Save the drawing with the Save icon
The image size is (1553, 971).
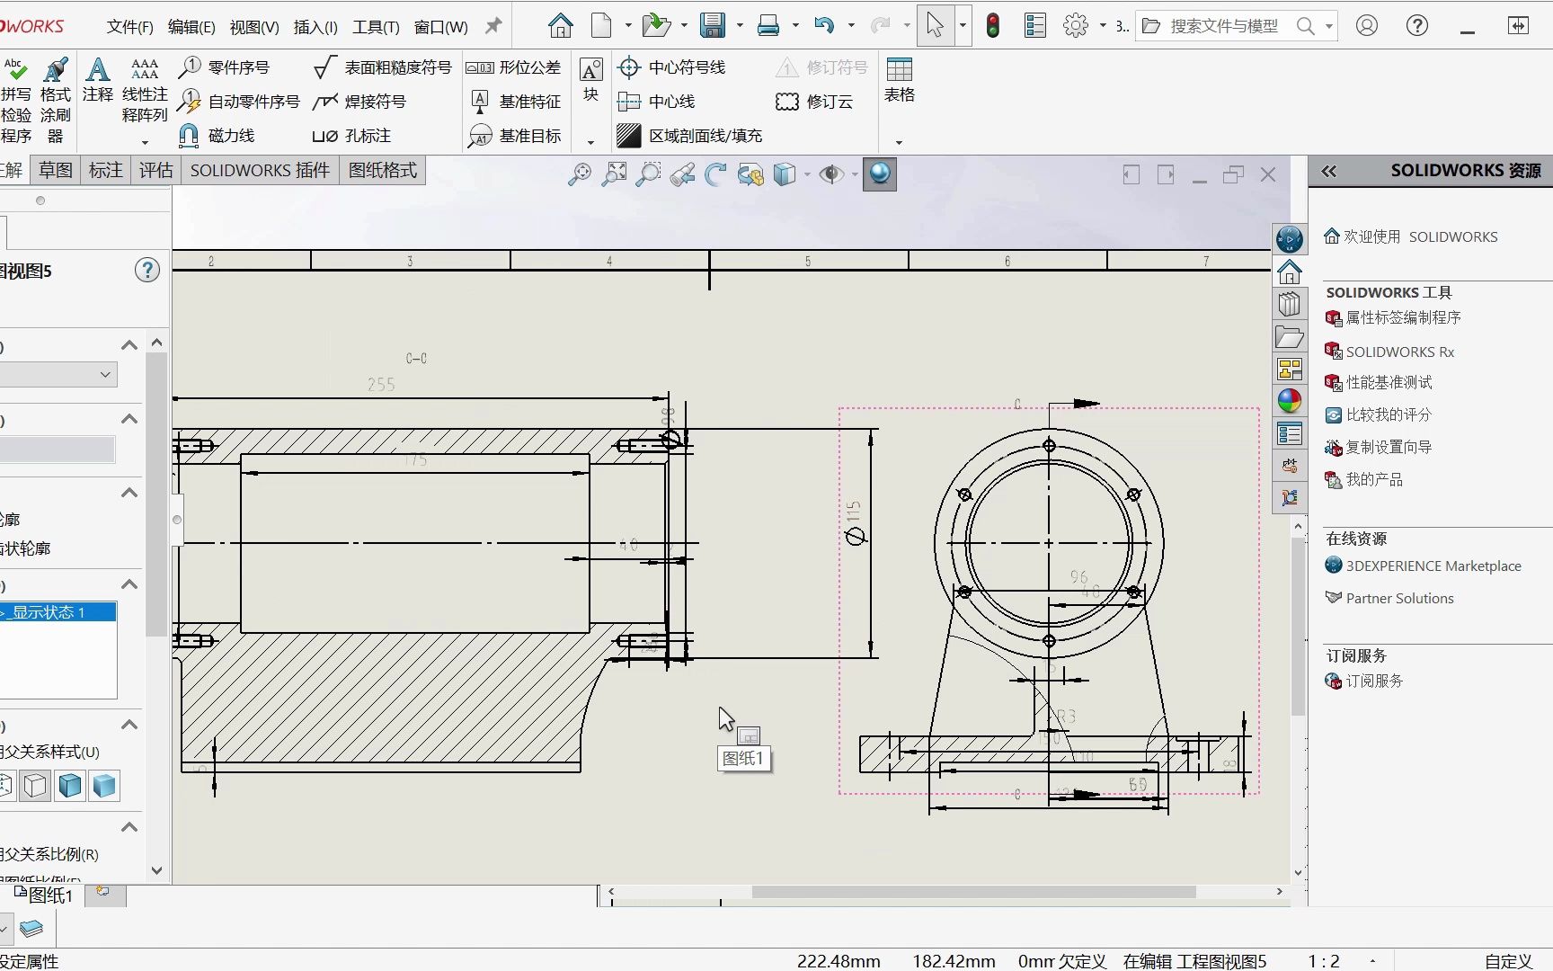point(713,26)
